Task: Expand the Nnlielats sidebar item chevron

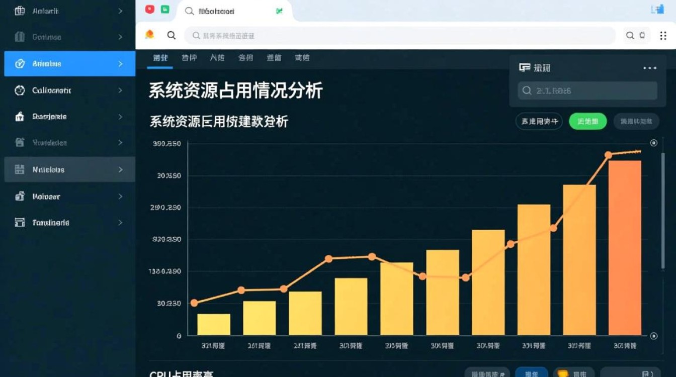Action: [x=120, y=169]
